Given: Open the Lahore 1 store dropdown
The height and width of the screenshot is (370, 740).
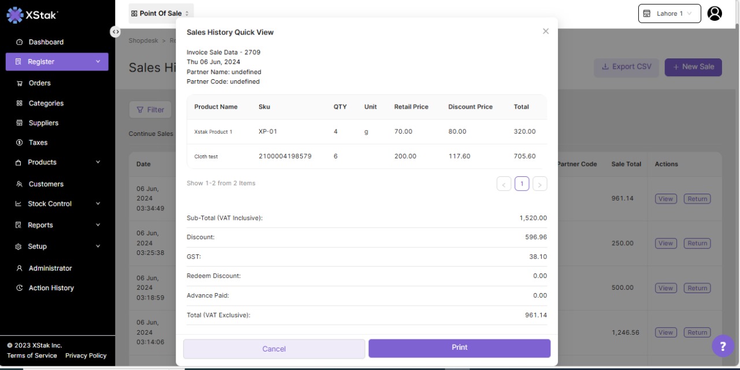Looking at the screenshot, I should coord(669,13).
